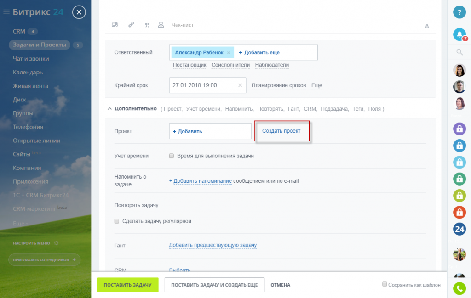Viewport: 471px width, 298px height.
Task: Open chat with the dark-haired woman avatar
Action: tap(460, 70)
